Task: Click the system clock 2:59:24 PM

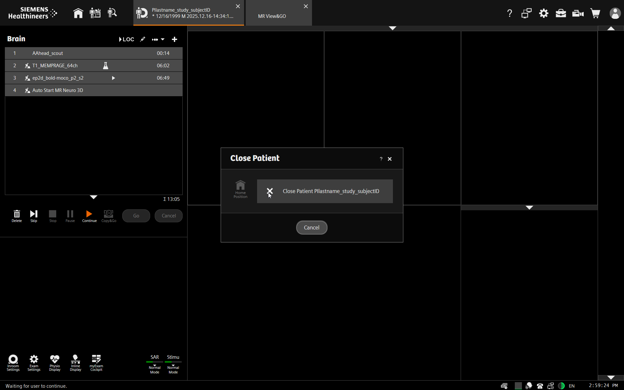Action: point(603,385)
